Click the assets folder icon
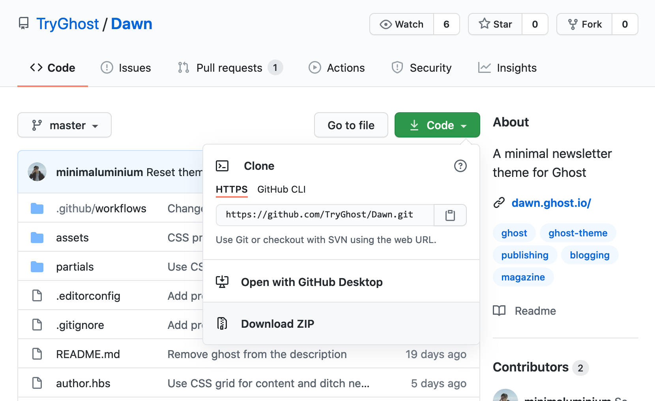 pos(37,238)
